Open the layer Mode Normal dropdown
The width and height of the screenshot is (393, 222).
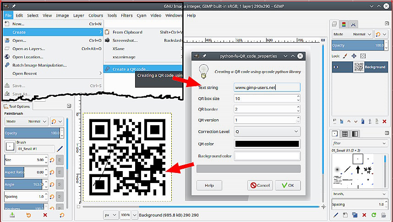[352, 34]
